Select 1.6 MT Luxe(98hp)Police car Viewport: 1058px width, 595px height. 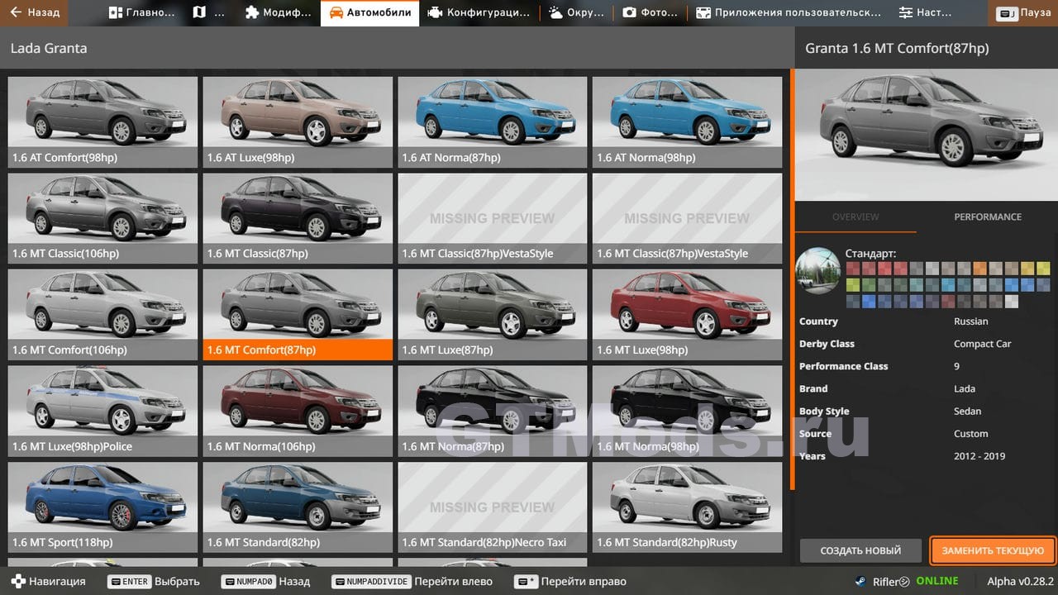pyautogui.click(x=103, y=411)
